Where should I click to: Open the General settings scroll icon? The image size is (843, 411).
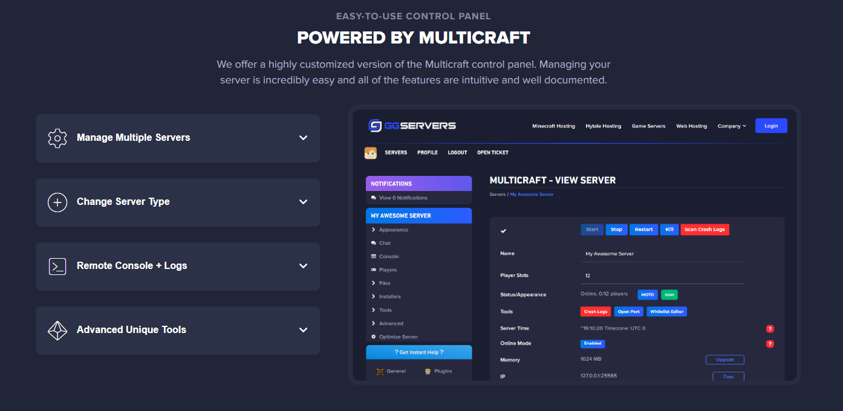click(x=380, y=371)
